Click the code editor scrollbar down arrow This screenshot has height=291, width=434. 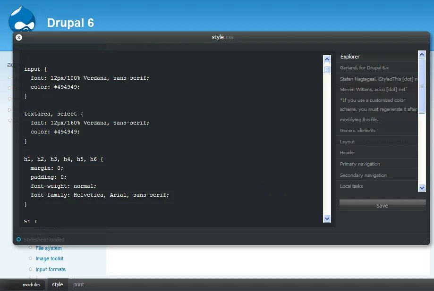pos(327,218)
